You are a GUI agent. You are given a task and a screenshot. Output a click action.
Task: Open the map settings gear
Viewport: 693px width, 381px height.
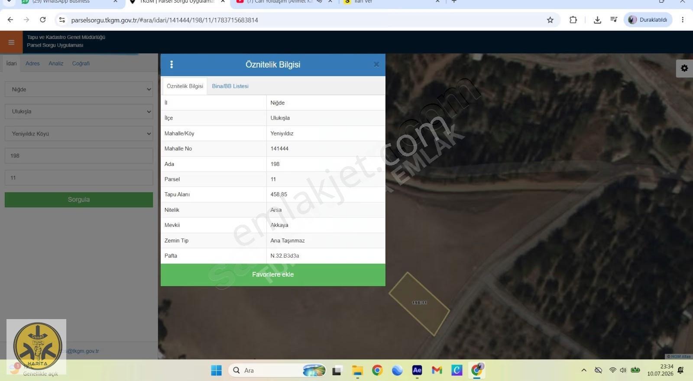click(x=684, y=68)
